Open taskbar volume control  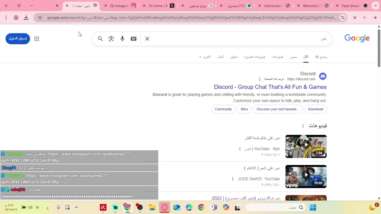pyautogui.click(x=30, y=207)
